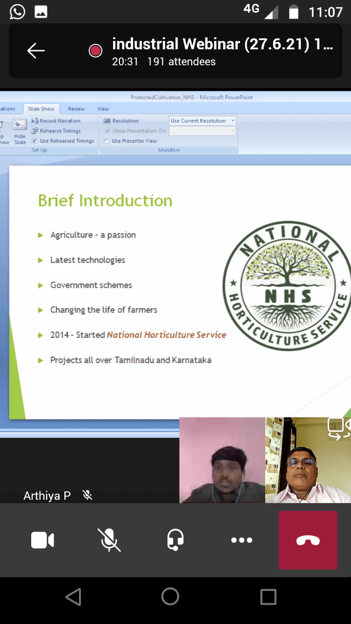Tap the back arrow in meeting header
Screen dimensions: 351x624
(36, 51)
